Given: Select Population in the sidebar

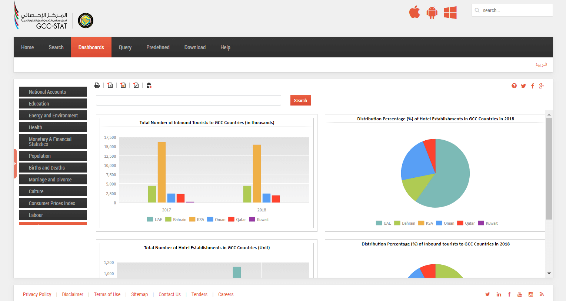Looking at the screenshot, I should 53,156.
